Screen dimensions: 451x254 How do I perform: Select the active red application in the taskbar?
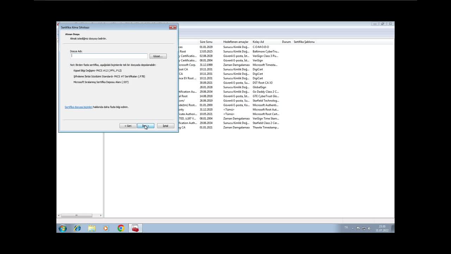coord(135,228)
